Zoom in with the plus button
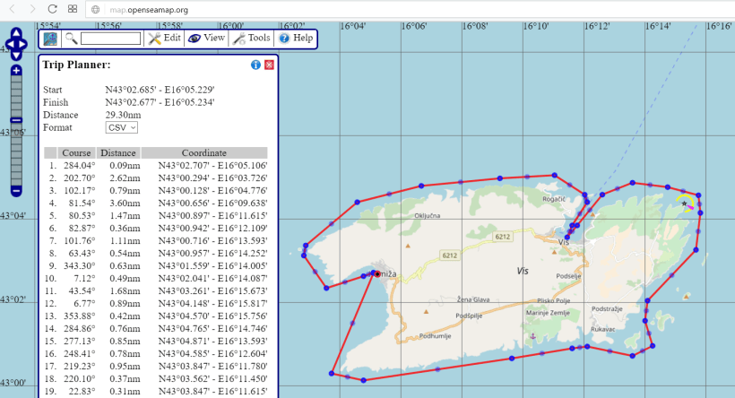735x398 pixels. coord(16,70)
